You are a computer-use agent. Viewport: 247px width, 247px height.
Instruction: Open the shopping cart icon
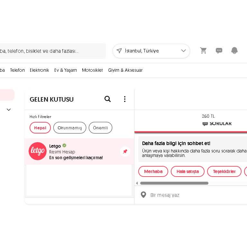[203, 50]
